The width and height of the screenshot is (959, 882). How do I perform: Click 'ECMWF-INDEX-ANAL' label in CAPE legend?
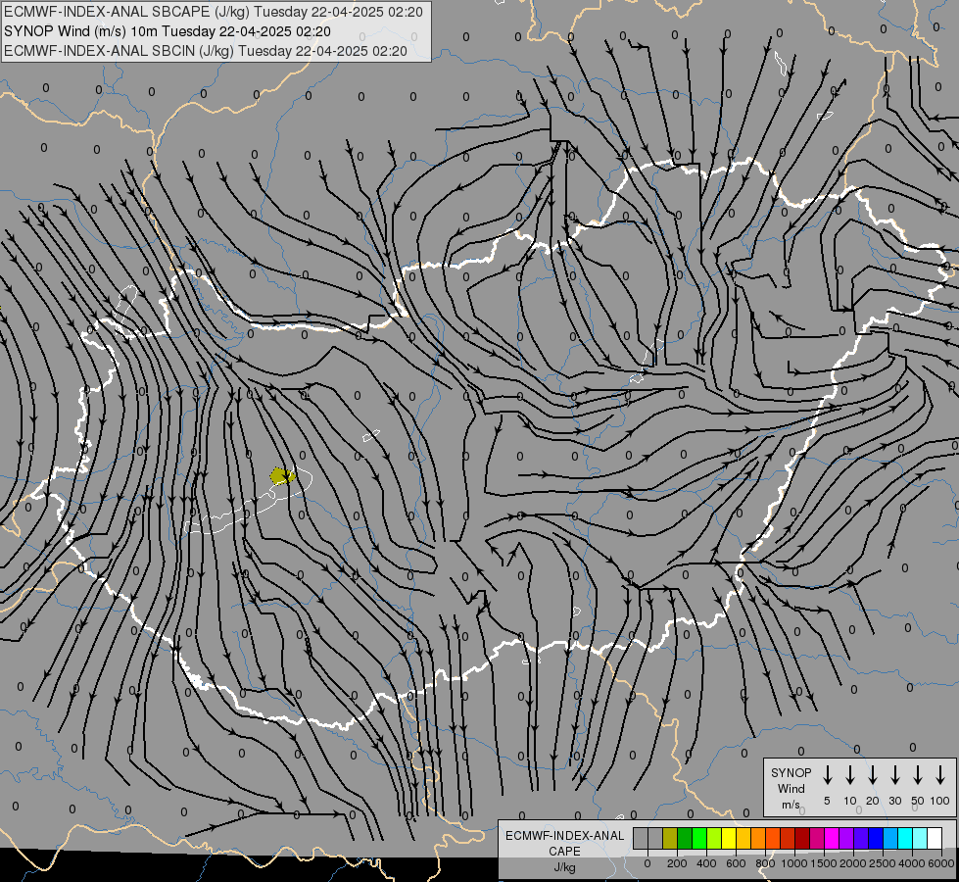[x=564, y=836]
